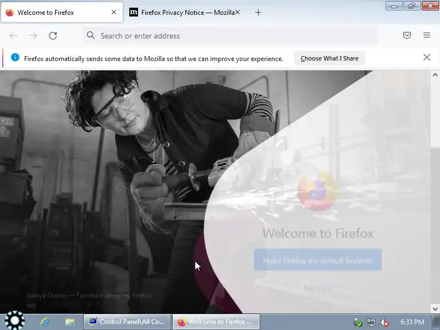Screen dimensions: 440x330
Task: Select the Welcome to Firefox taskbar button
Action: (x=216, y=322)
